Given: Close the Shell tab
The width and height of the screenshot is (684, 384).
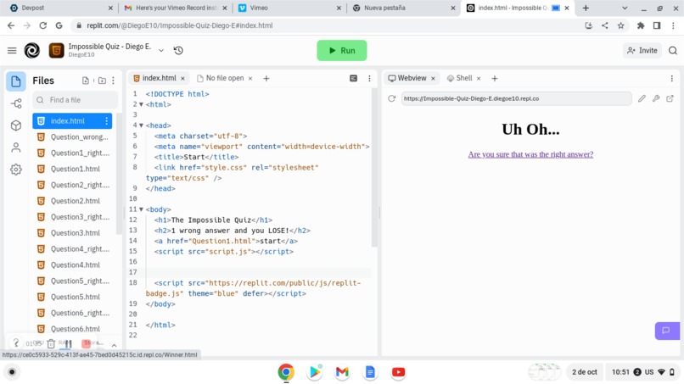Looking at the screenshot, I should point(479,79).
